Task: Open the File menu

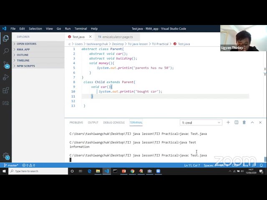Action: tap(13, 29)
